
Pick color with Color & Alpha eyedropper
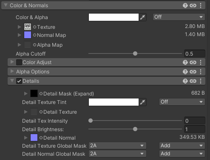(142, 17)
